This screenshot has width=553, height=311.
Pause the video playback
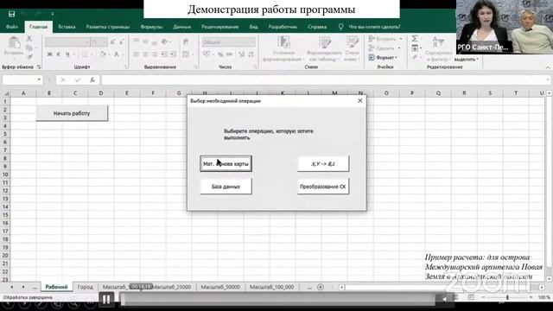coord(105,300)
